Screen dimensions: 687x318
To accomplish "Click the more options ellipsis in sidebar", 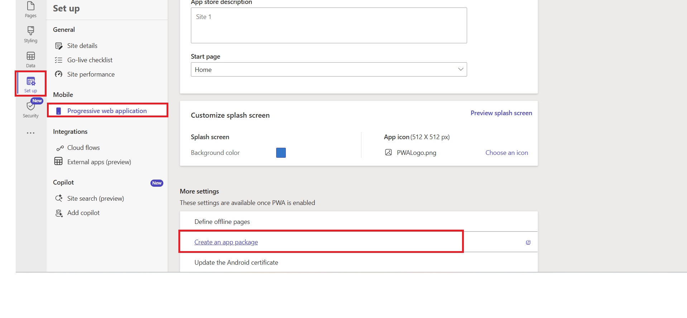I will tap(31, 133).
